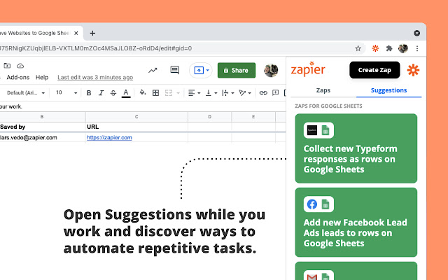Open the fill color paint bucket
The width and height of the screenshot is (448, 280).
coord(142,92)
